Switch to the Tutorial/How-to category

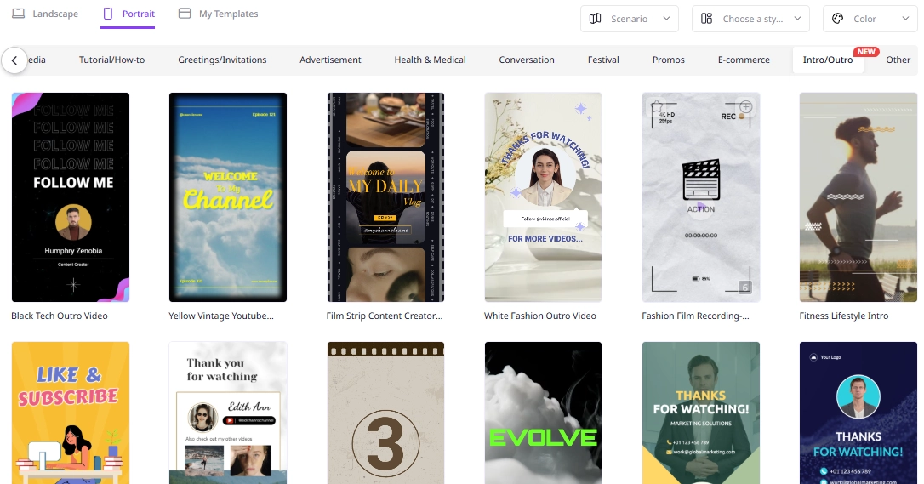tap(111, 60)
